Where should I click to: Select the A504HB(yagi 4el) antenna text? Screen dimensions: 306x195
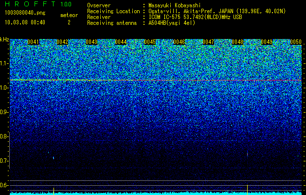[172, 23]
